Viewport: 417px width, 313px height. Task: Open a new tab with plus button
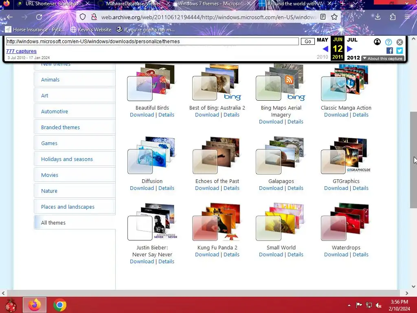pyautogui.click(x=343, y=4)
